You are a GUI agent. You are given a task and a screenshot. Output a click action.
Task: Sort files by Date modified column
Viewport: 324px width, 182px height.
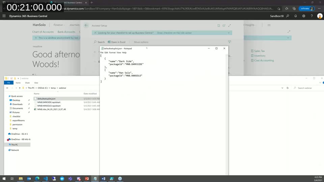[x=90, y=94]
